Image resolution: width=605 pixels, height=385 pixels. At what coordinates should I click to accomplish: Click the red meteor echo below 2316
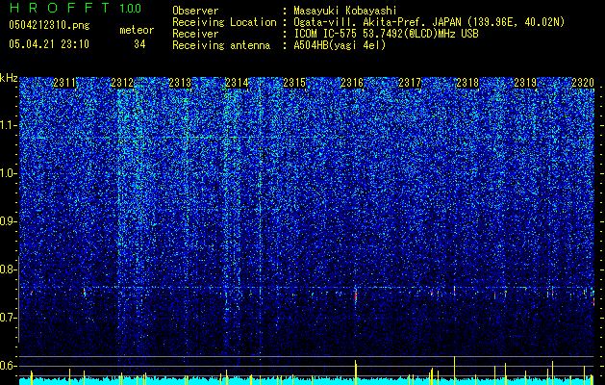click(356, 296)
